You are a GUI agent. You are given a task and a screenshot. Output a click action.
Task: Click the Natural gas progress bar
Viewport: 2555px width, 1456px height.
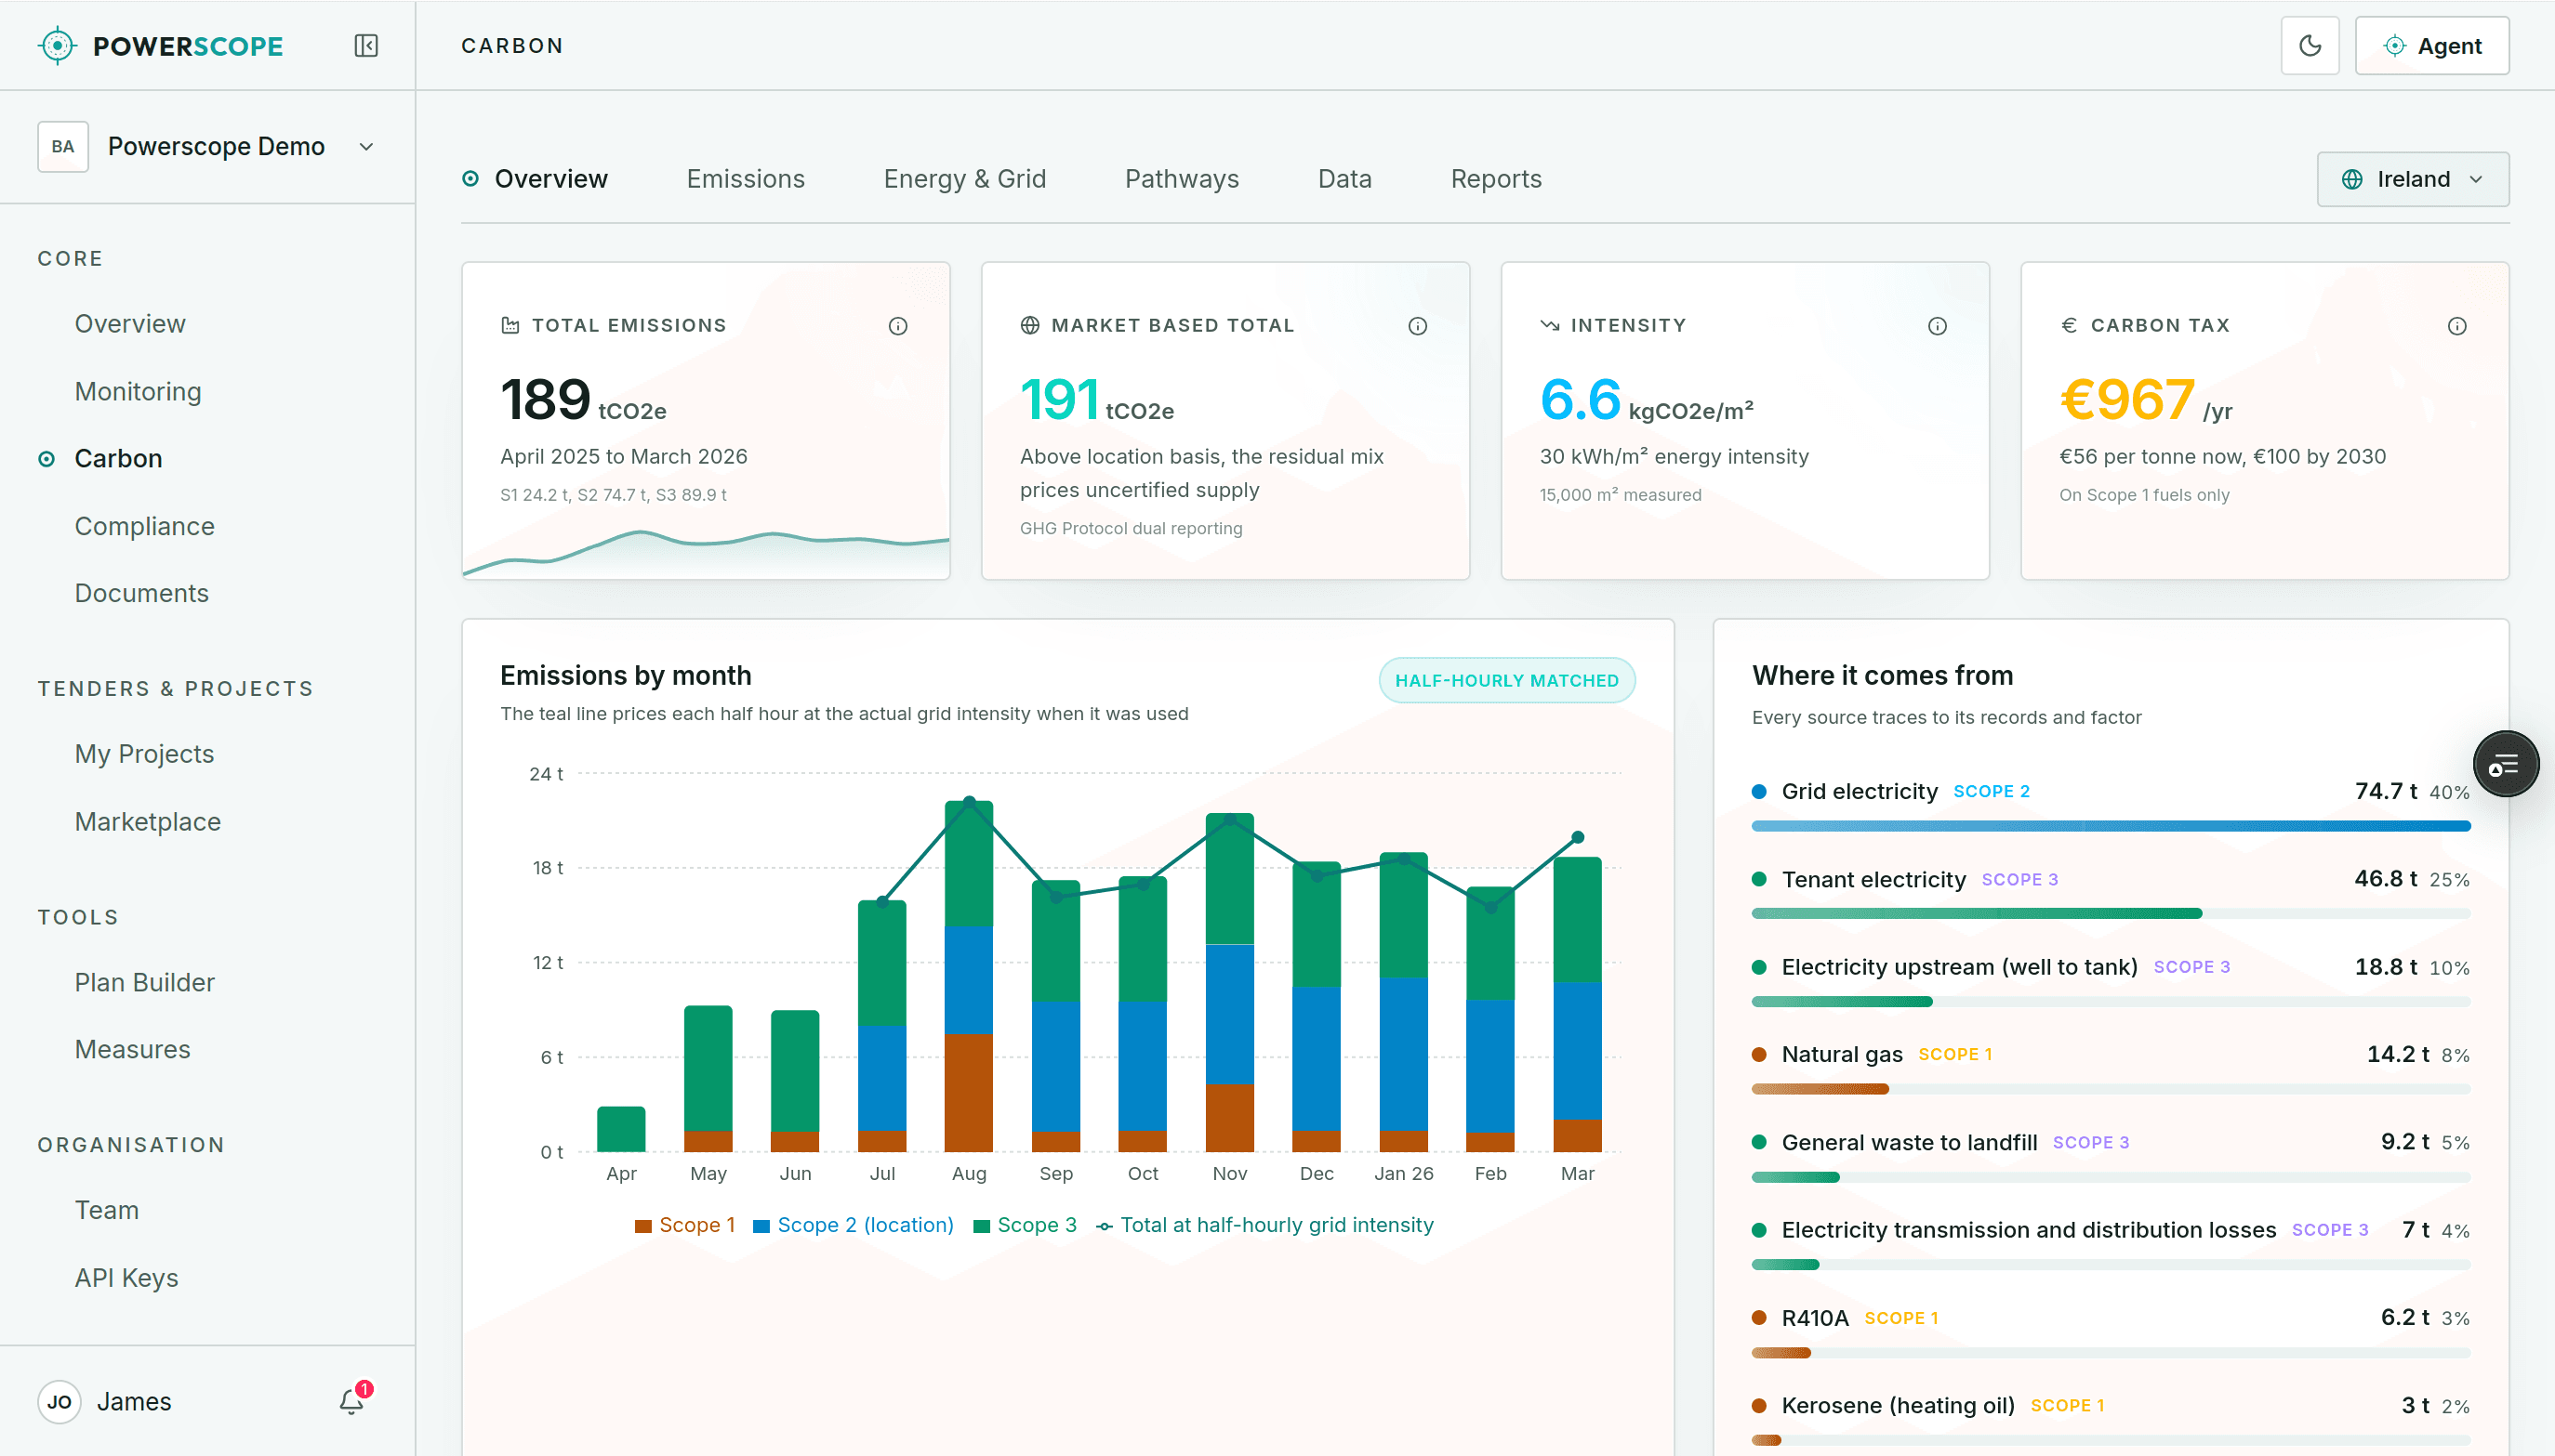[2111, 1089]
